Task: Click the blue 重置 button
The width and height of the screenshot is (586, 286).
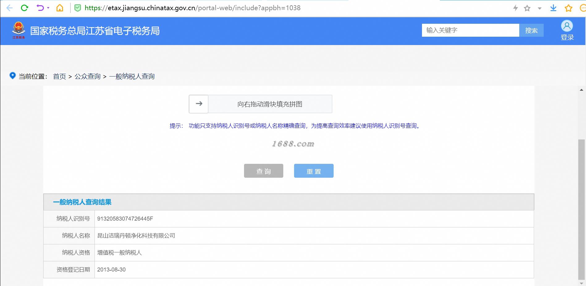Action: pyautogui.click(x=314, y=171)
